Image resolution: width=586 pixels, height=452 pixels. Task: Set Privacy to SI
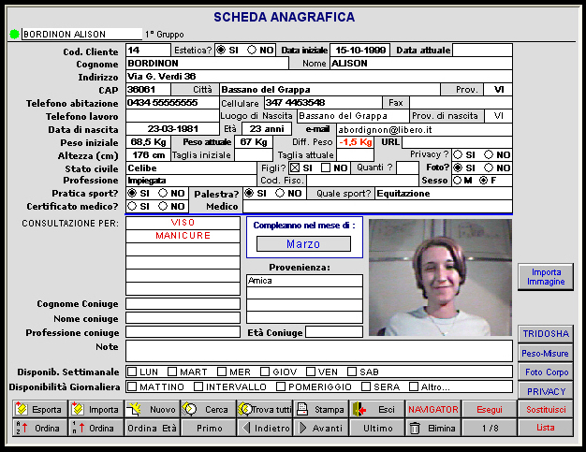coord(458,154)
